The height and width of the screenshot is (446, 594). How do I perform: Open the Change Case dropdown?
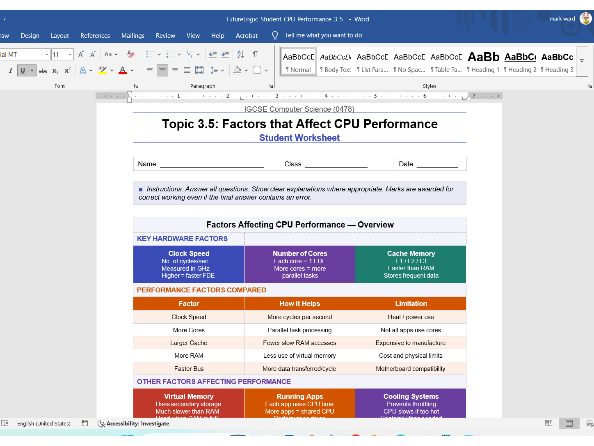tap(111, 54)
